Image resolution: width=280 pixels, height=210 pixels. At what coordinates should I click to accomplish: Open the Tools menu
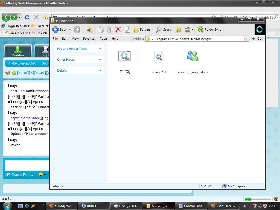pos(104,39)
